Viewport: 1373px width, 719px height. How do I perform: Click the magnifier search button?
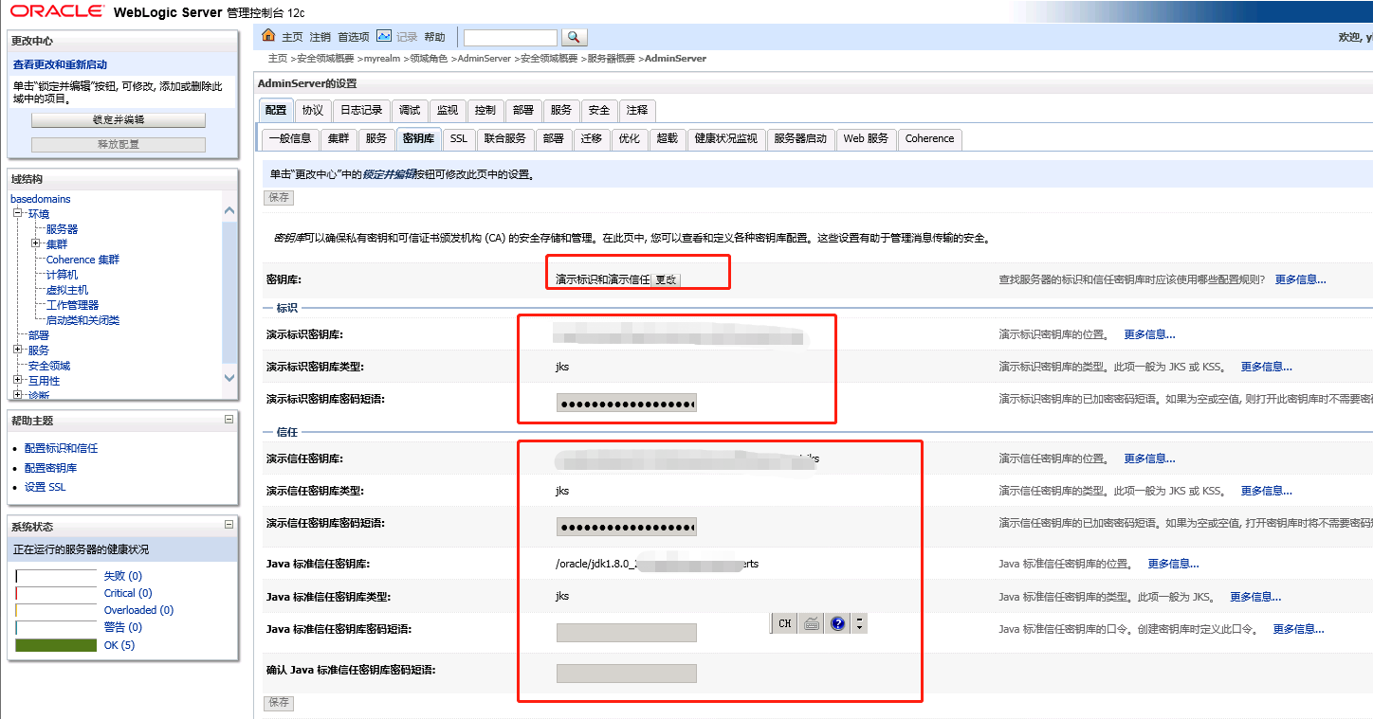pos(575,37)
